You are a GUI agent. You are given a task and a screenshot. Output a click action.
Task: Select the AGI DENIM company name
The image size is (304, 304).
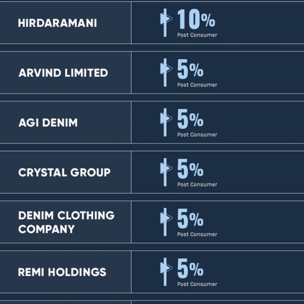coord(48,123)
